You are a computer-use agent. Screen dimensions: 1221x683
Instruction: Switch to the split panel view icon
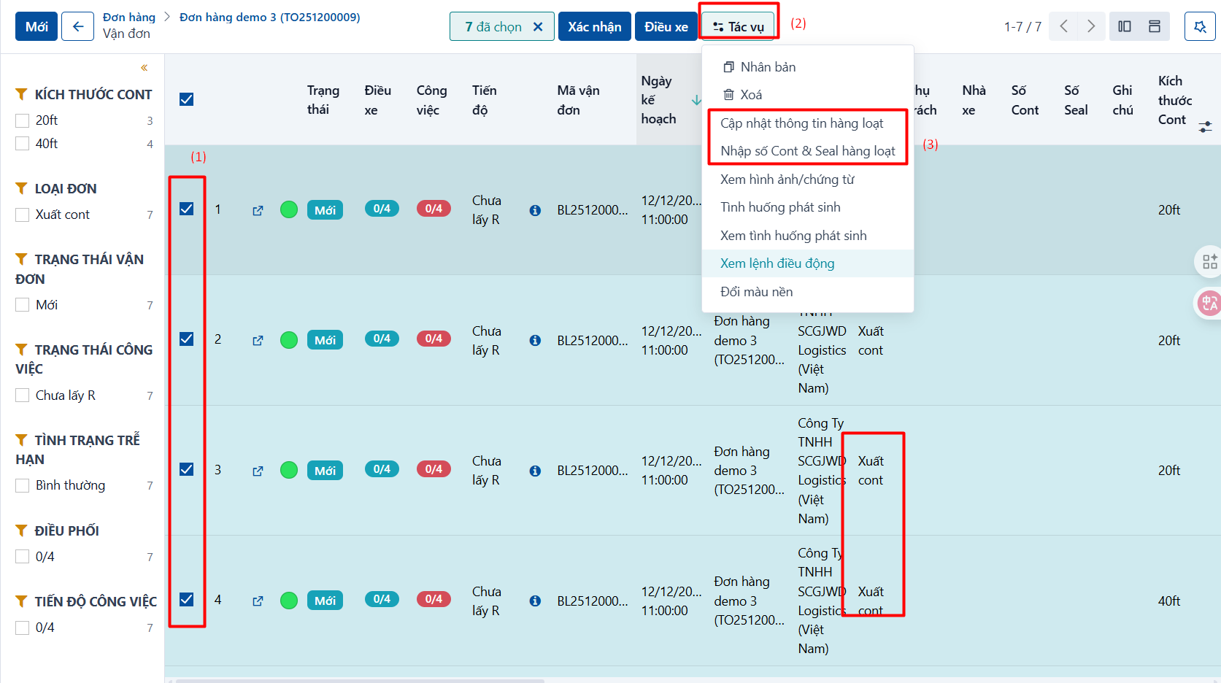pos(1125,26)
